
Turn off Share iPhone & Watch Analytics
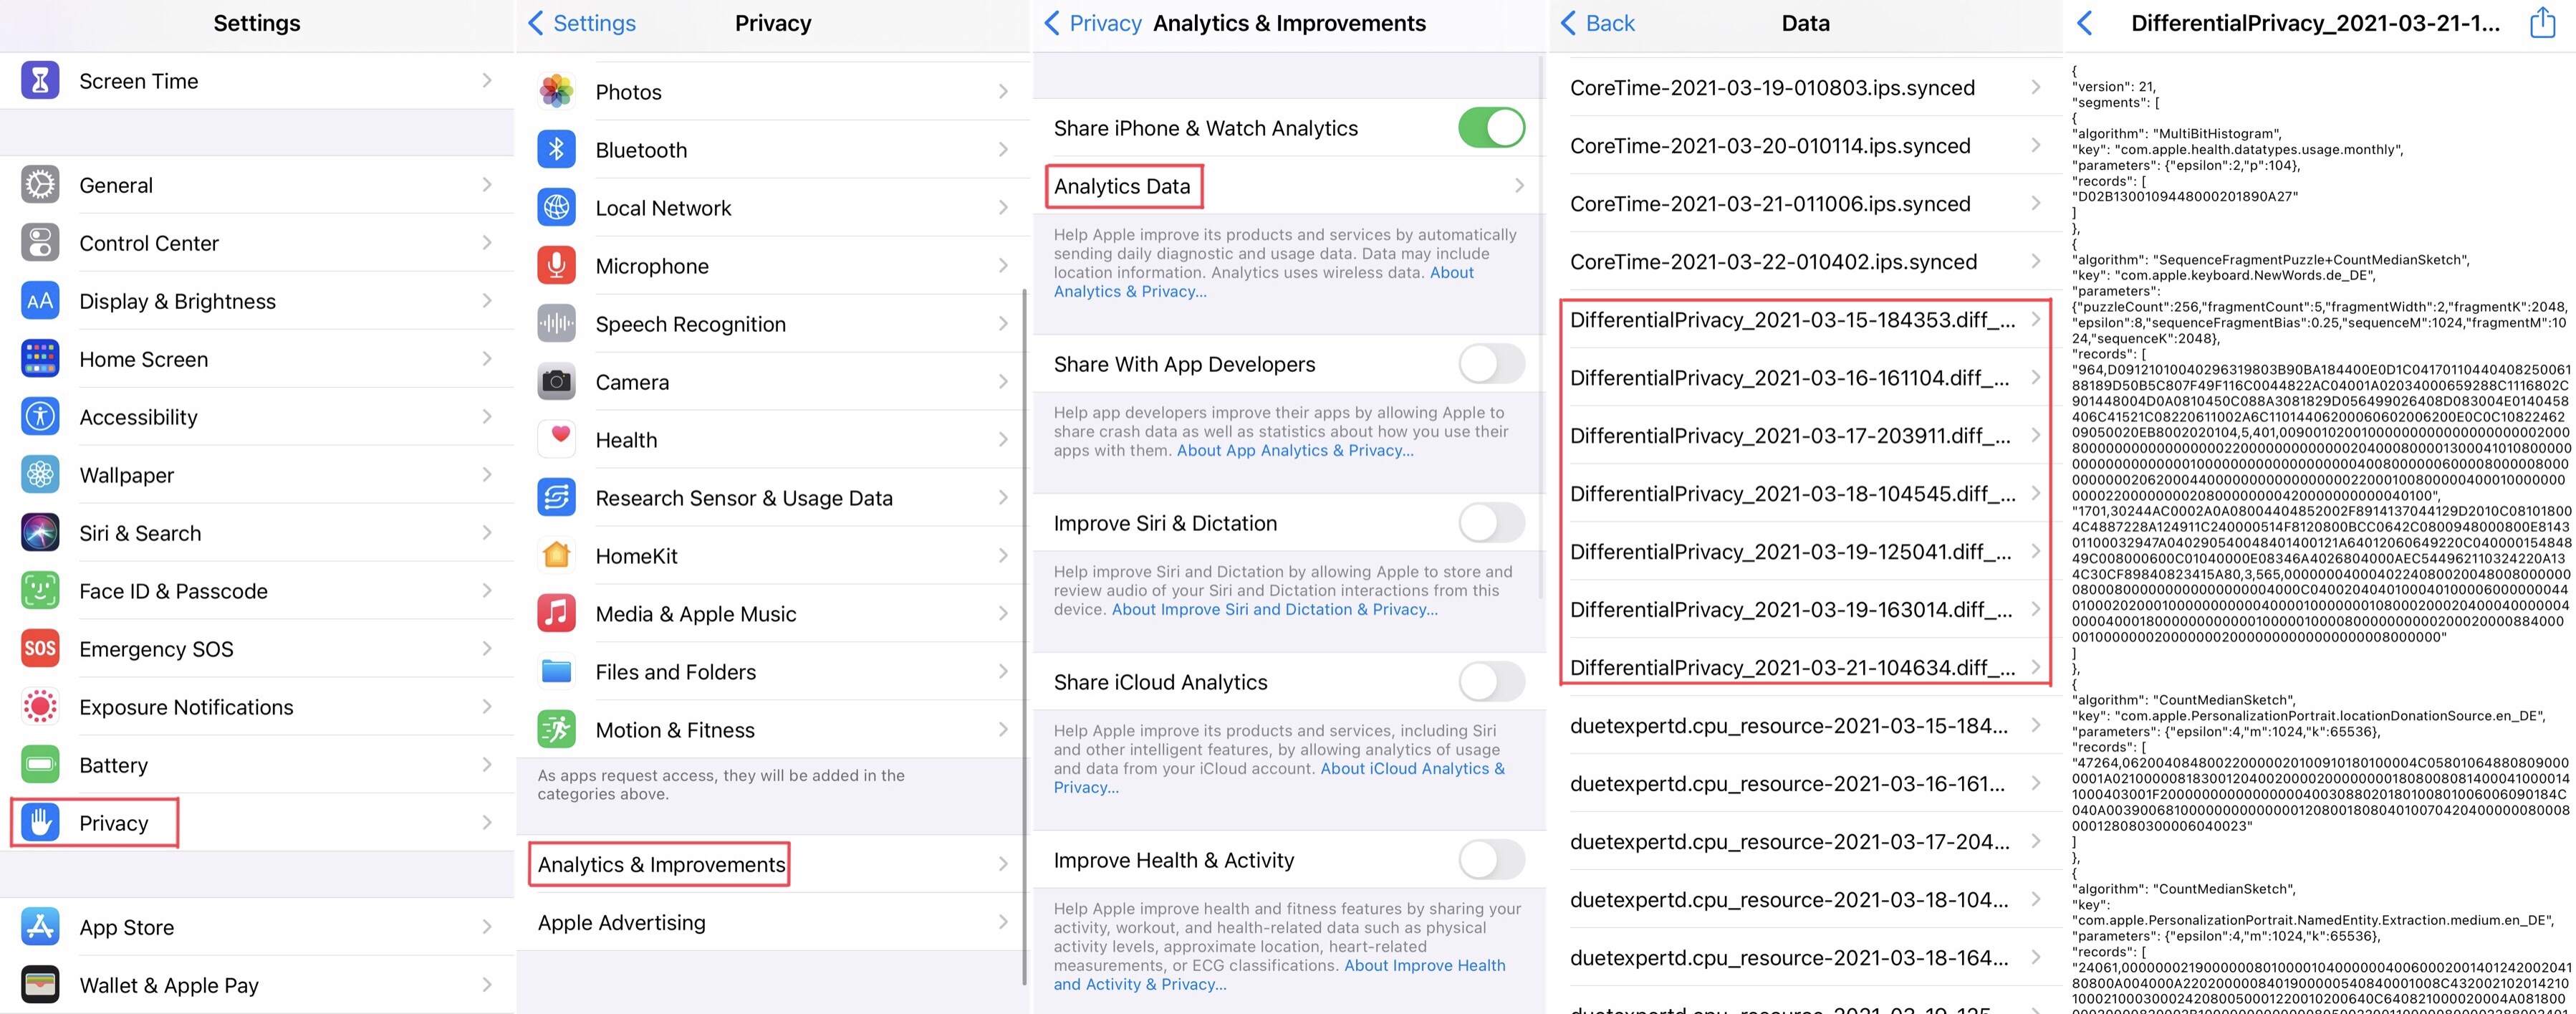(x=1491, y=128)
